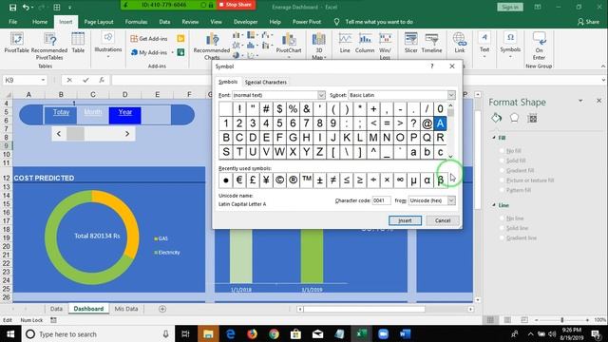Open the Font dropdown in Symbol dialog
608x342 pixels.
321,95
